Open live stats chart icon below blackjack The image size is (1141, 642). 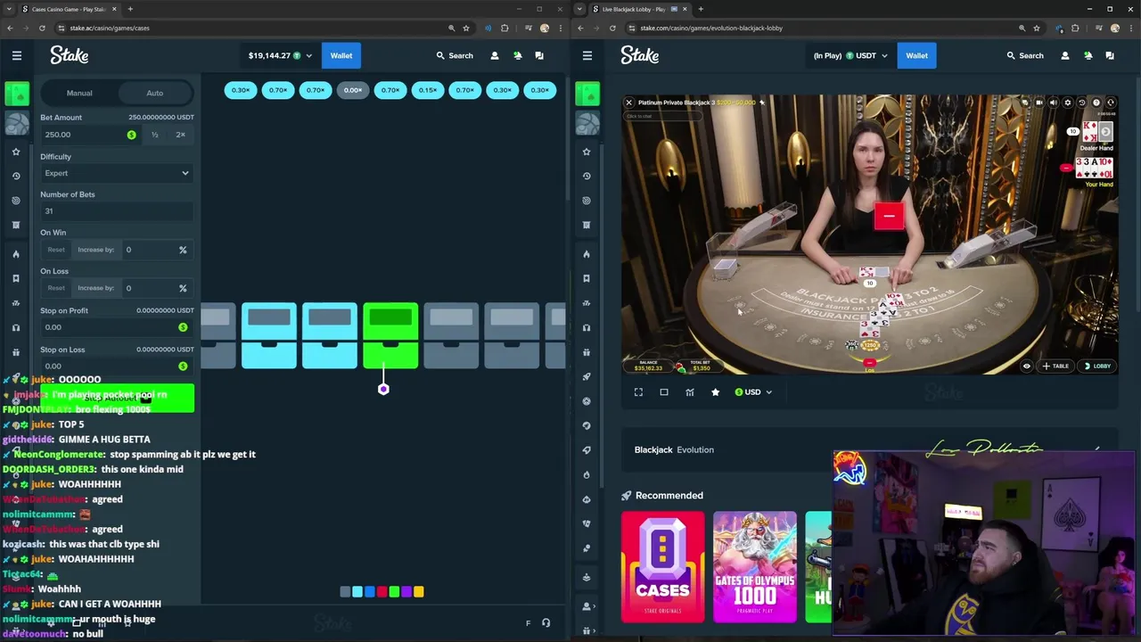click(x=690, y=392)
